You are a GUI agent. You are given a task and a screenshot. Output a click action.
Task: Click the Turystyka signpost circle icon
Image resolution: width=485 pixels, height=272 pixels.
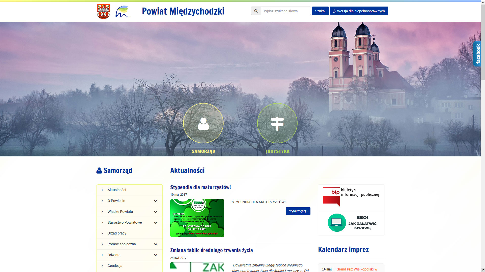coord(277,123)
